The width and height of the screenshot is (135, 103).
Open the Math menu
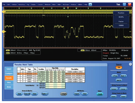(x=59, y=4)
